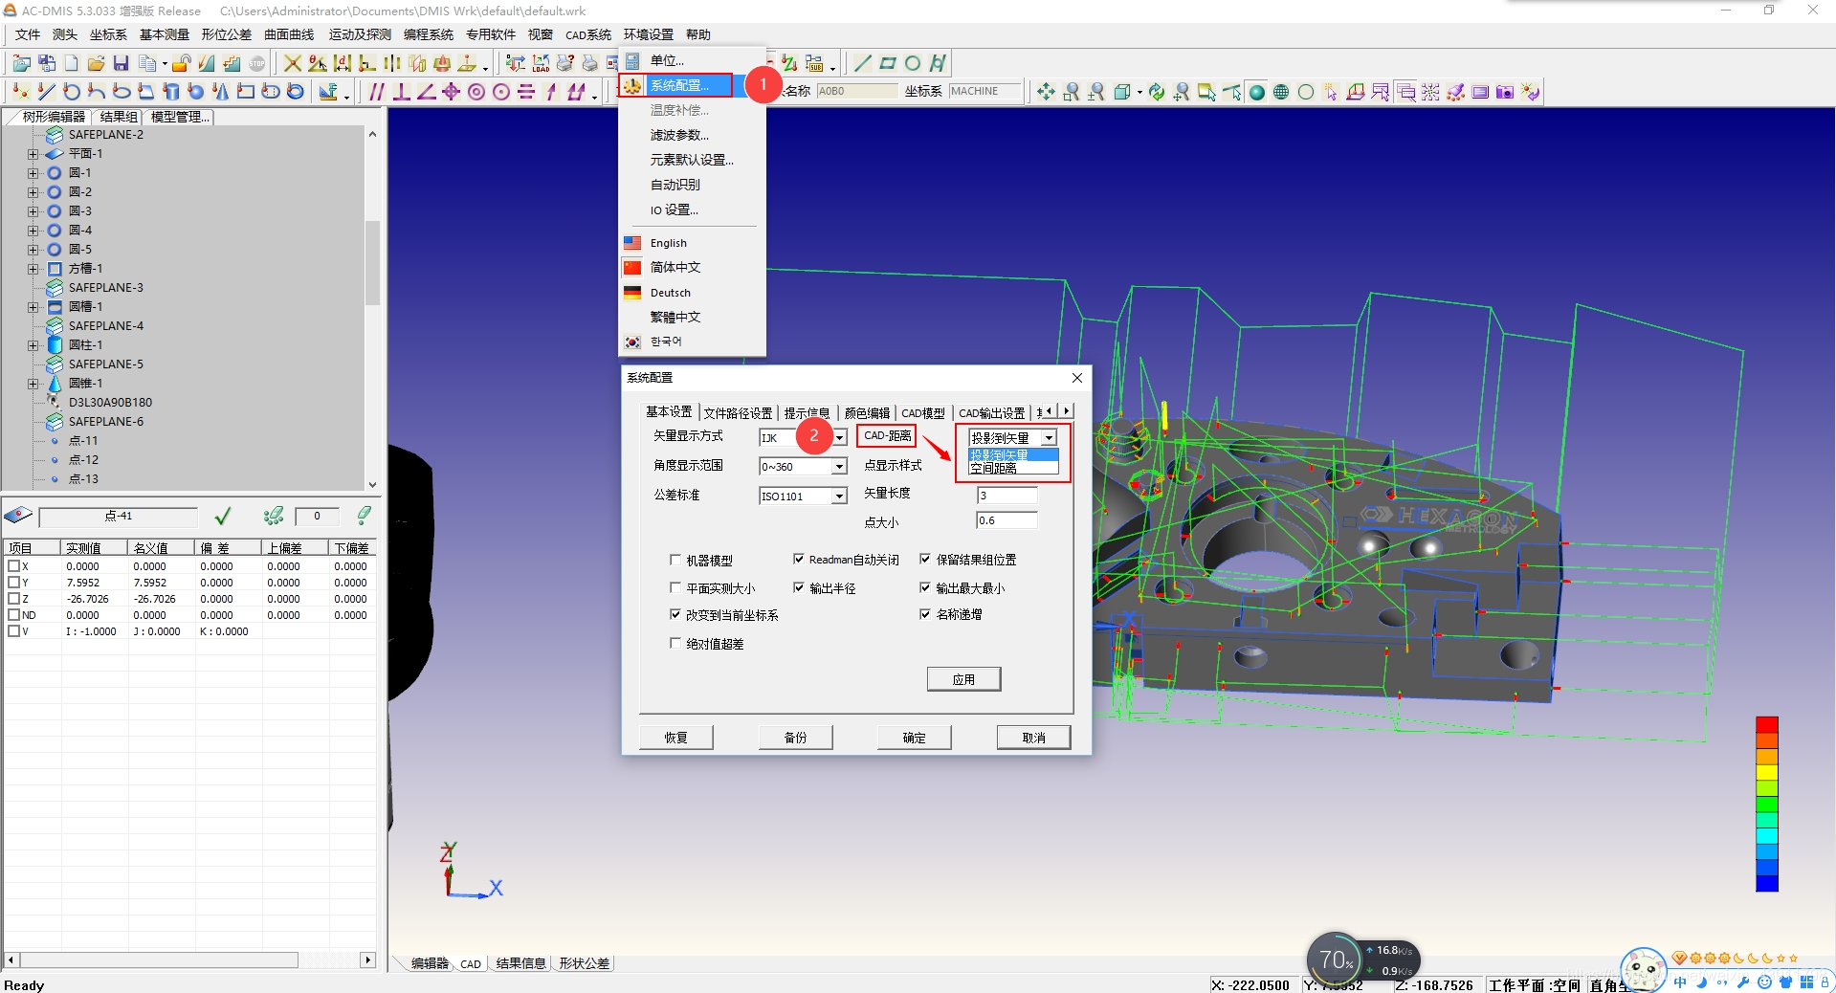The height and width of the screenshot is (993, 1836).
Task: Select the measure sphere tool
Action: [195, 91]
